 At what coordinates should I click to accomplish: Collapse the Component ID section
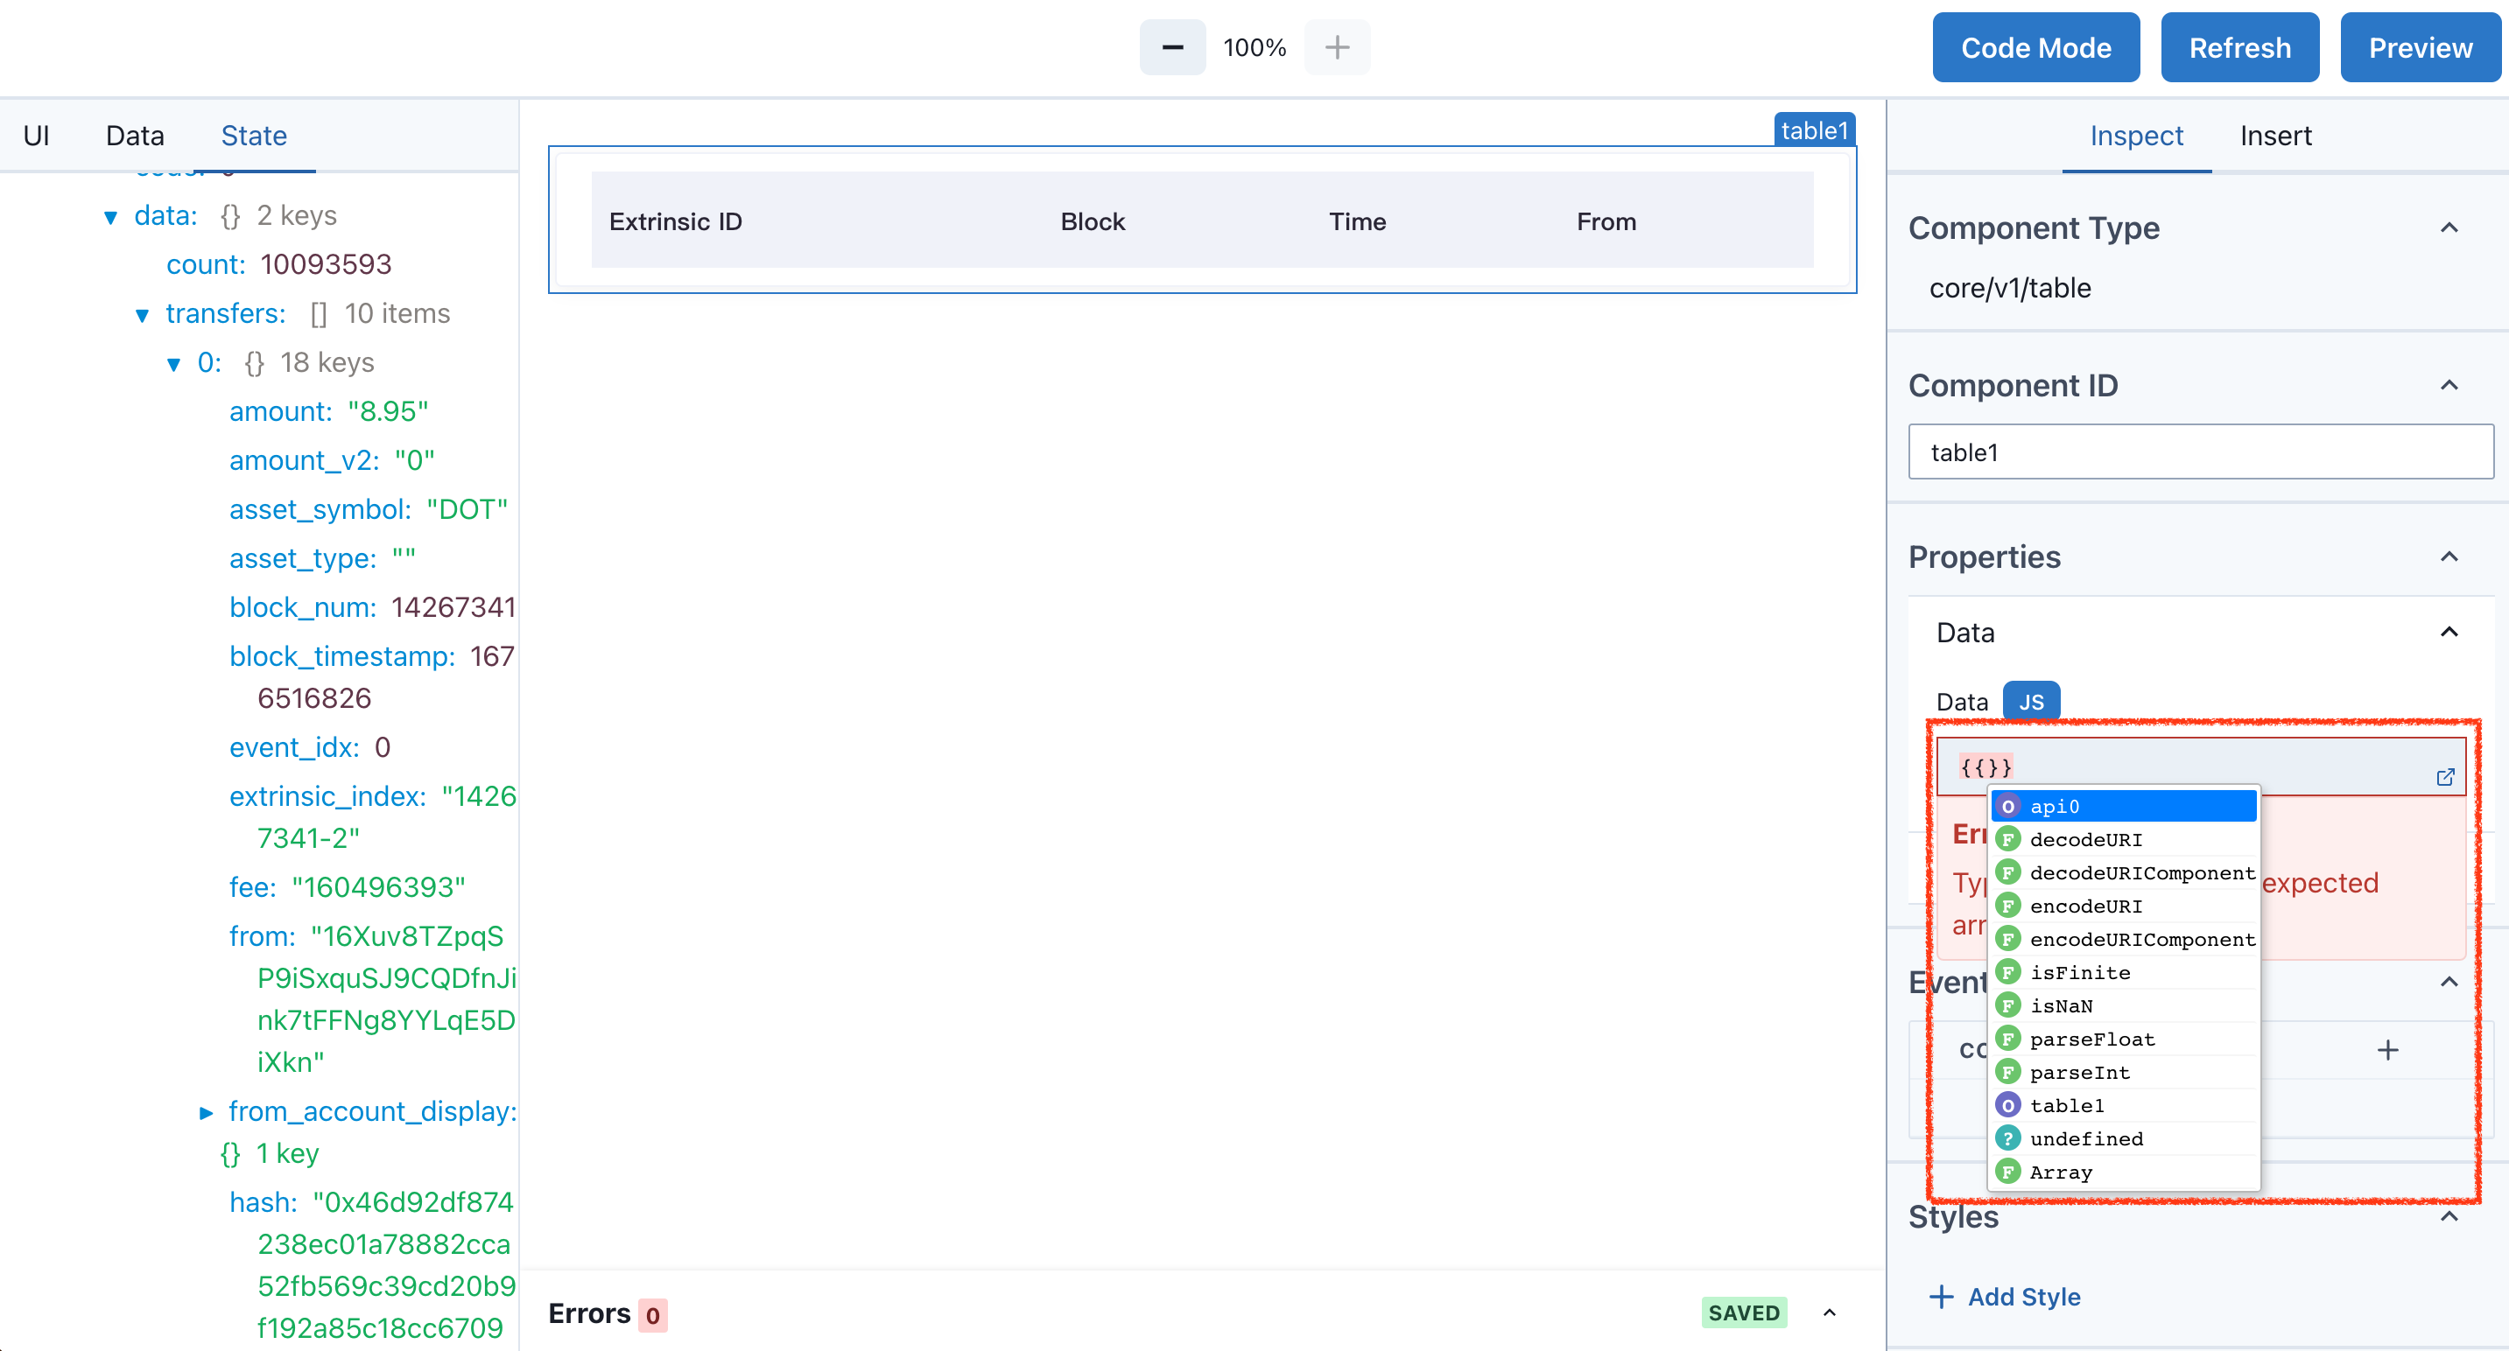(x=2449, y=386)
